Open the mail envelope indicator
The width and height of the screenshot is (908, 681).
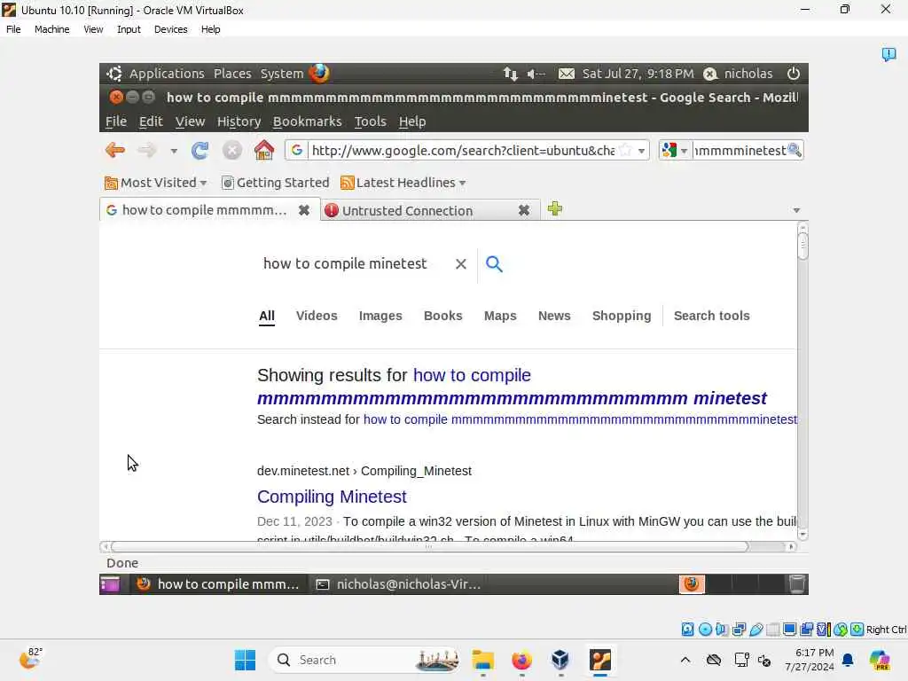(x=567, y=74)
